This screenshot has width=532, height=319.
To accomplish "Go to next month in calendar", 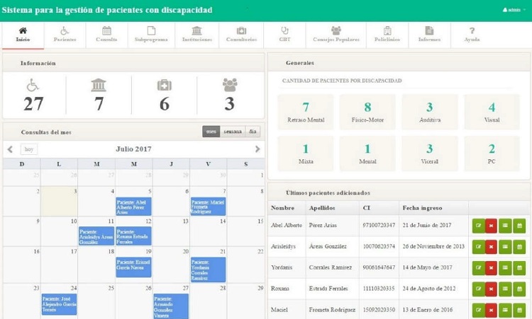I will [257, 149].
